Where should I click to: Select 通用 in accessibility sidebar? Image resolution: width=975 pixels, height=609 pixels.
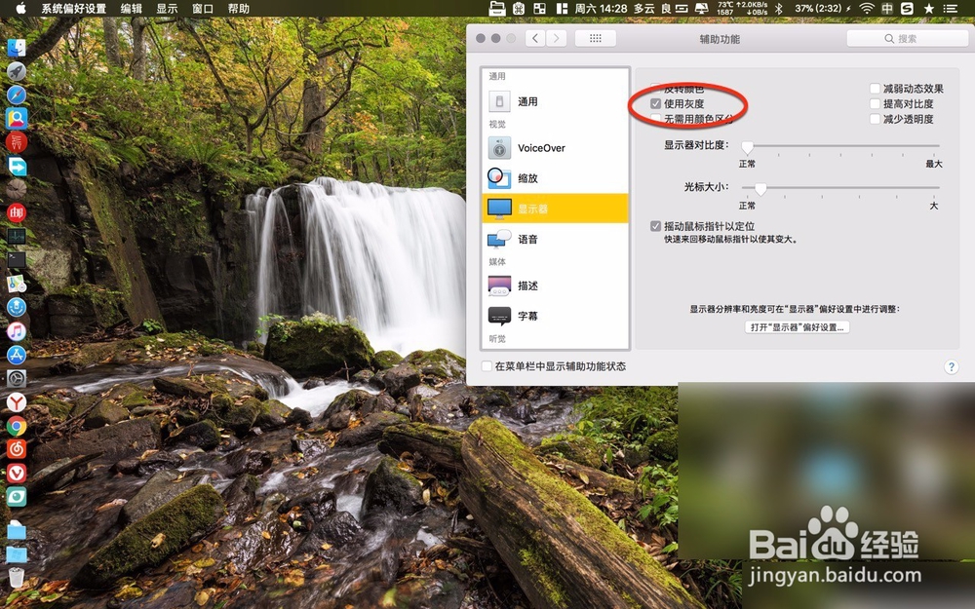556,101
